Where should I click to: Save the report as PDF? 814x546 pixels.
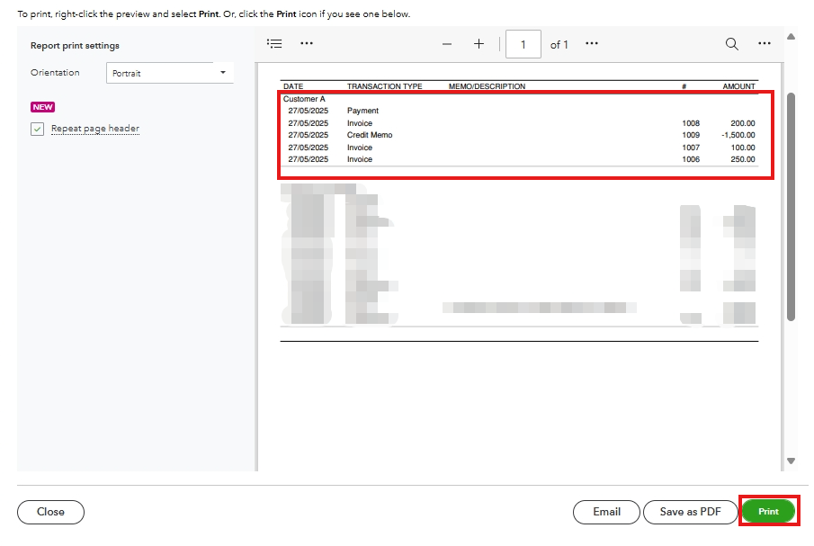(691, 512)
